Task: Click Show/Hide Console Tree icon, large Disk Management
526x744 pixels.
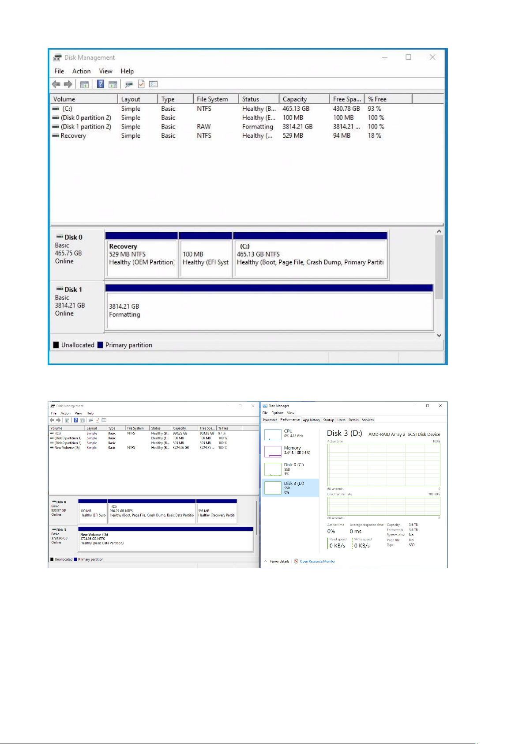Action: click(x=84, y=84)
